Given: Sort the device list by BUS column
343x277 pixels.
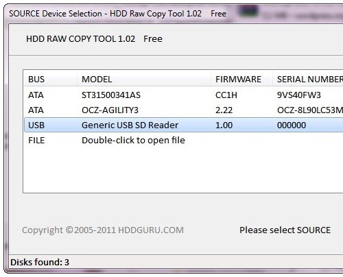Looking at the screenshot, I should [51, 80].
